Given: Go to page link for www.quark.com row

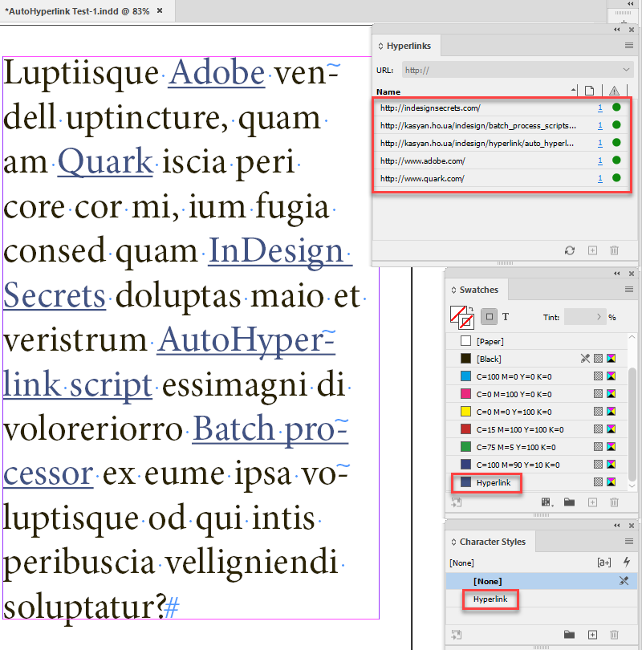Looking at the screenshot, I should (599, 178).
